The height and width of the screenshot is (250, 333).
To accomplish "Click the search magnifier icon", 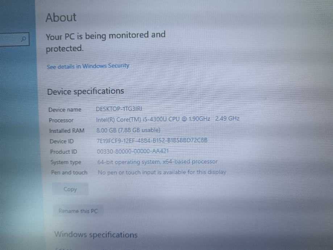I will (x=23, y=39).
